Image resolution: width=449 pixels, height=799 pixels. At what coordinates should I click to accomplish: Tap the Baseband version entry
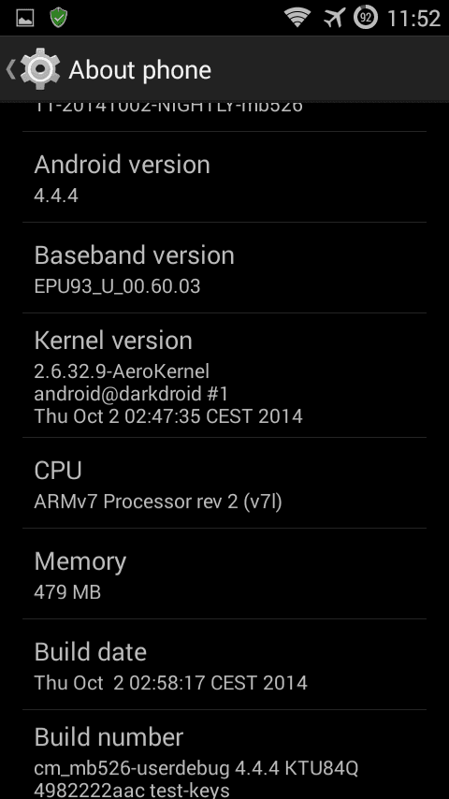224,268
